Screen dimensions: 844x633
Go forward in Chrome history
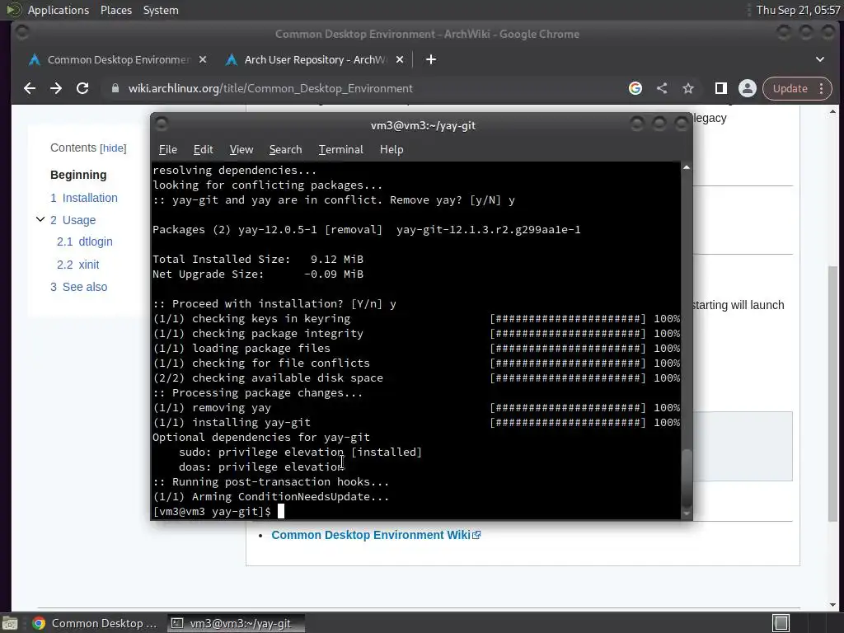click(x=56, y=88)
